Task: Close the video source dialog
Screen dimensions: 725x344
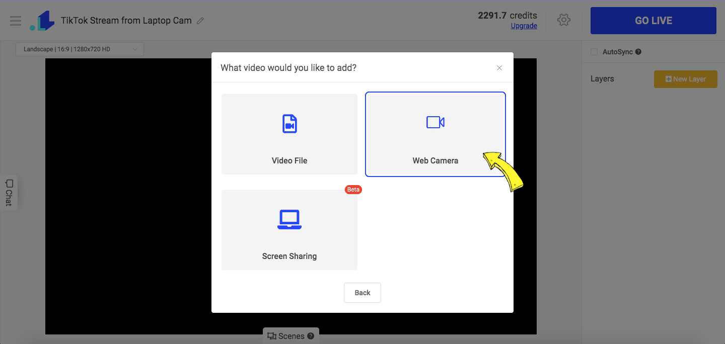Action: [x=499, y=67]
